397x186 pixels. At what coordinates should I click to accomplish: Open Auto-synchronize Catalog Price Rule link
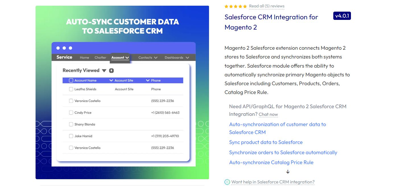point(271,162)
